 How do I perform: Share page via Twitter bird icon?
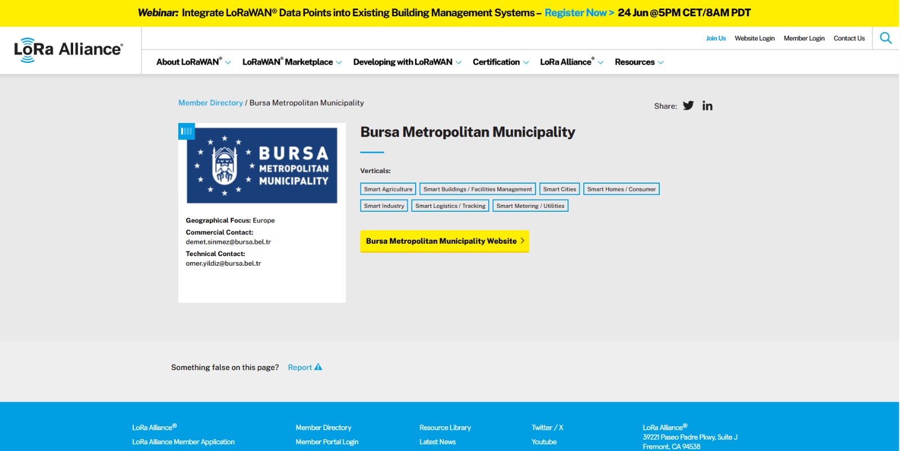point(688,106)
